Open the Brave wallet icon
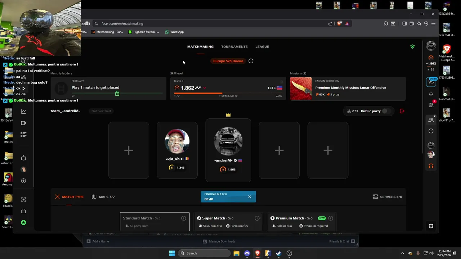This screenshot has height=259, width=461. tap(412, 23)
